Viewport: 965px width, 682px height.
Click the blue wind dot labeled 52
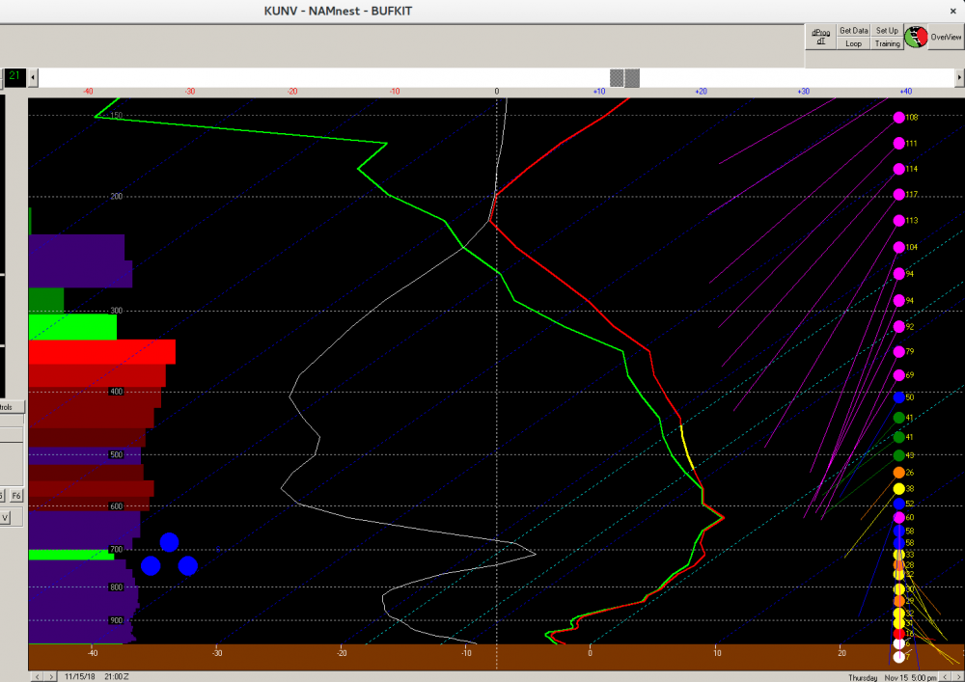pyautogui.click(x=899, y=504)
